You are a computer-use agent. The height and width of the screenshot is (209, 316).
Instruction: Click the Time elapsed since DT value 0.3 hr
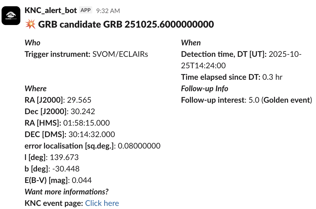coord(272,77)
